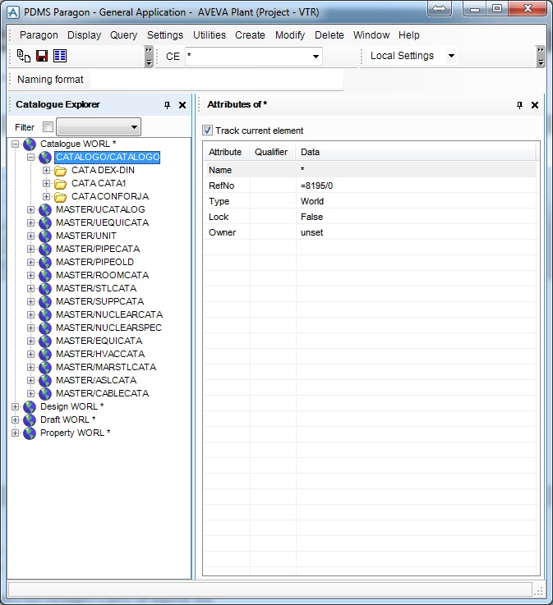This screenshot has height=605, width=553.
Task: Open the Create menu
Action: tap(250, 35)
